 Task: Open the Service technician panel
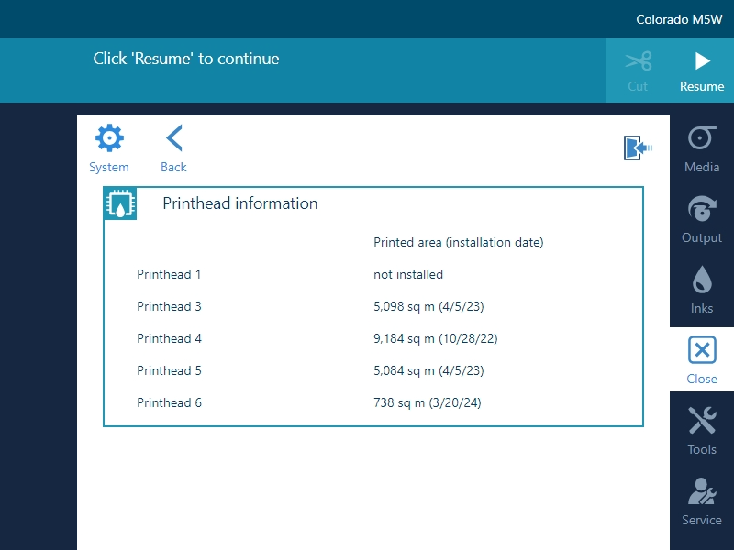[702, 501]
